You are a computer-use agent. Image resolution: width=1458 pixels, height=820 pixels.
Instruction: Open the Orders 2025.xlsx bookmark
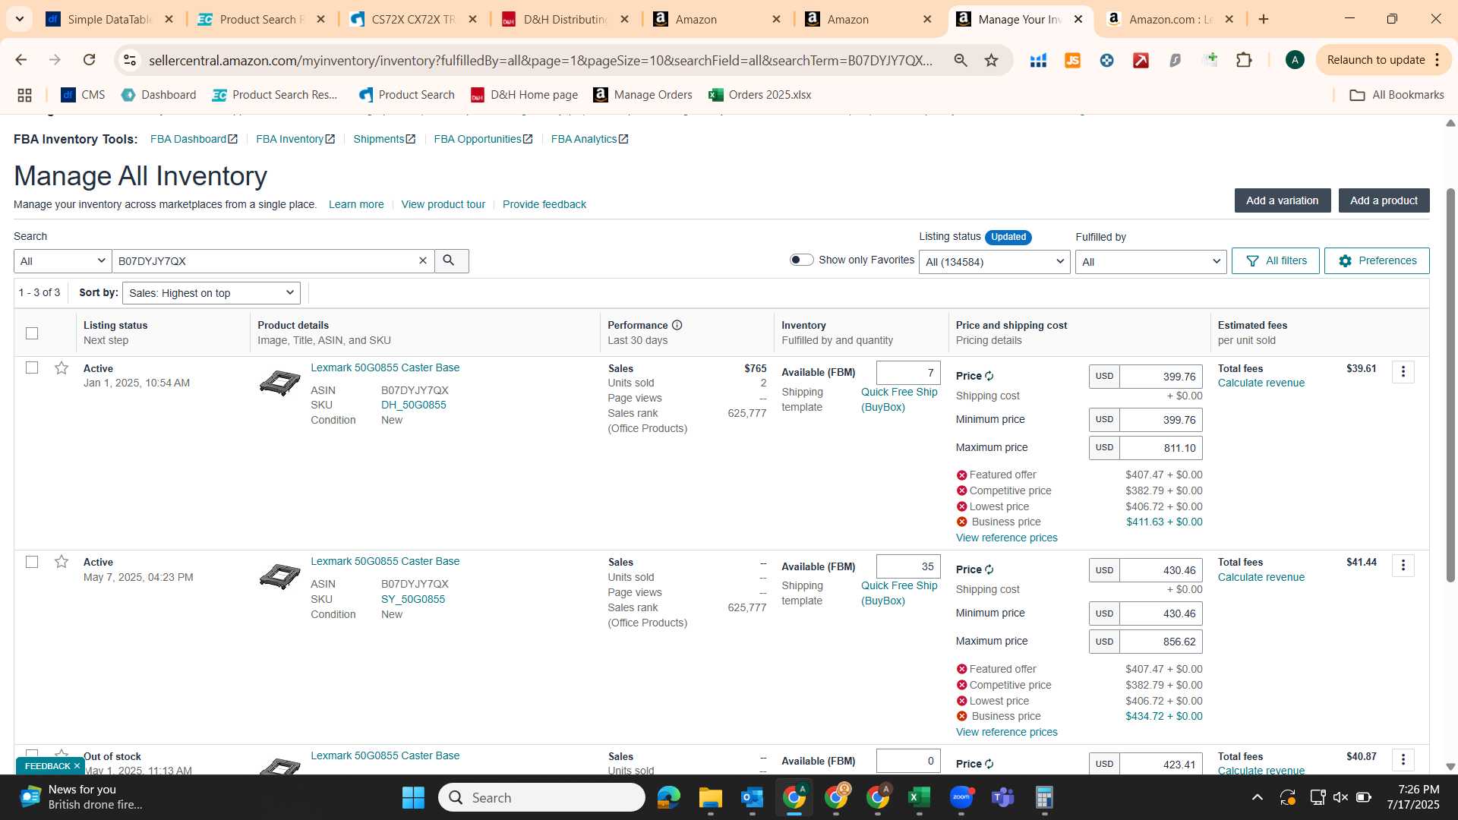coord(759,95)
